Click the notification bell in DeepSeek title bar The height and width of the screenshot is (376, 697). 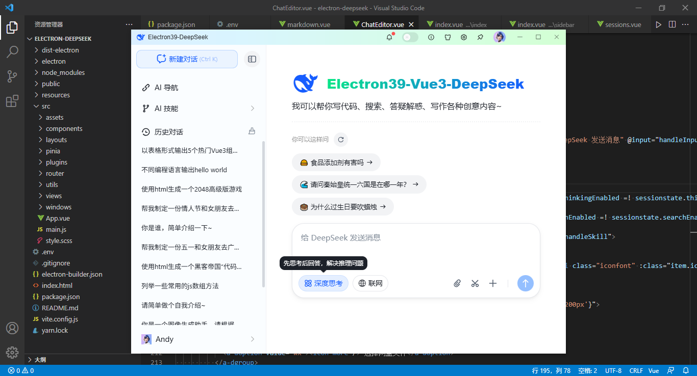tap(389, 37)
